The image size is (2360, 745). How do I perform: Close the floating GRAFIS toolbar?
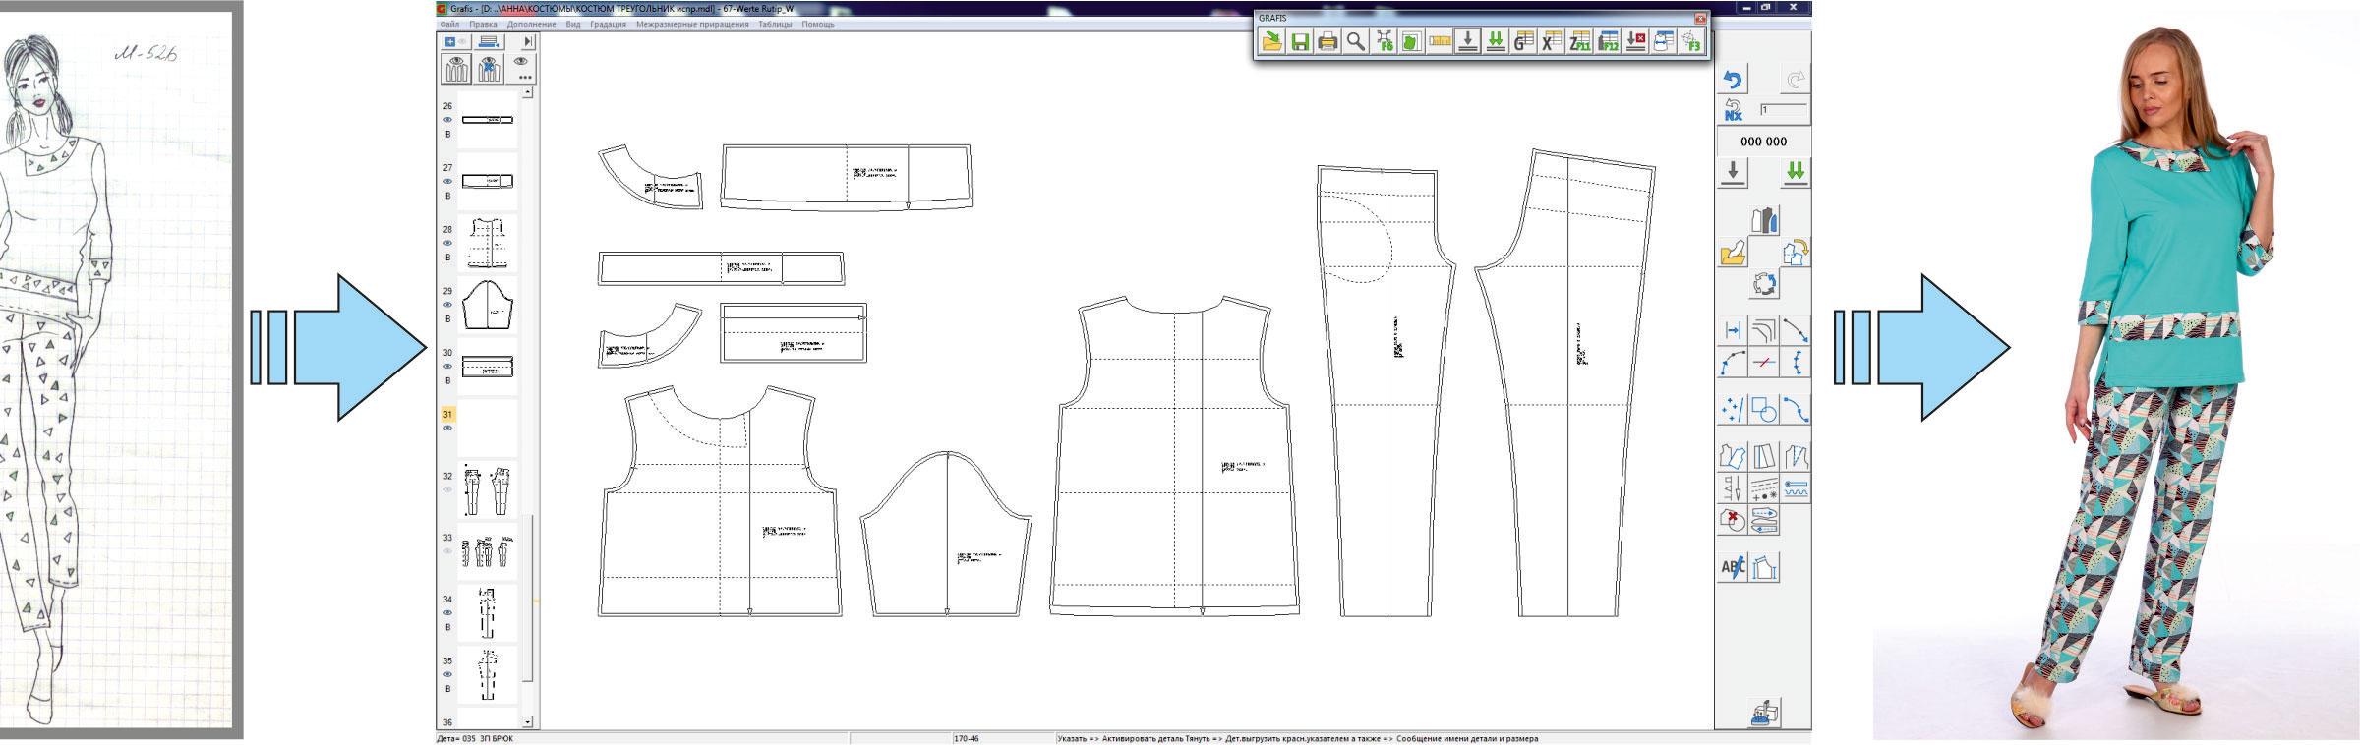coord(1700,18)
